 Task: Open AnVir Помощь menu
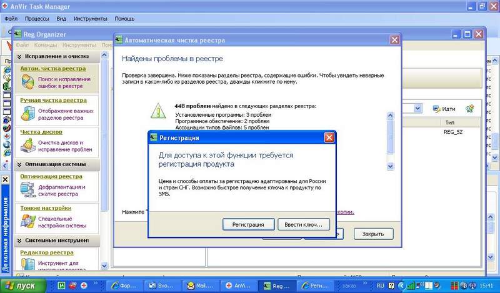pos(124,19)
